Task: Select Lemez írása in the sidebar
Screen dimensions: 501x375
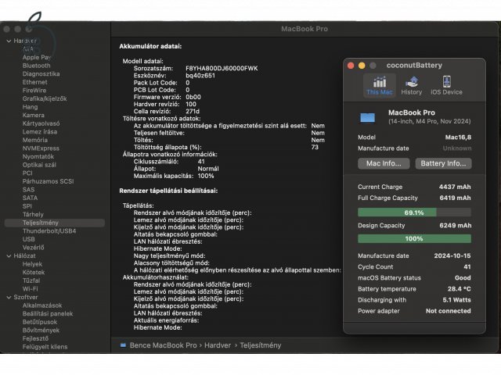Action: tap(40, 132)
